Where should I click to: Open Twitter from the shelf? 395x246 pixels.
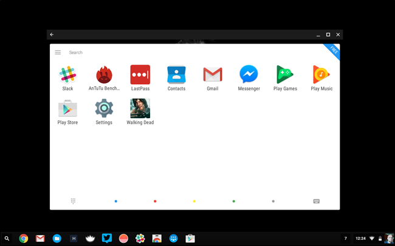coord(107,238)
